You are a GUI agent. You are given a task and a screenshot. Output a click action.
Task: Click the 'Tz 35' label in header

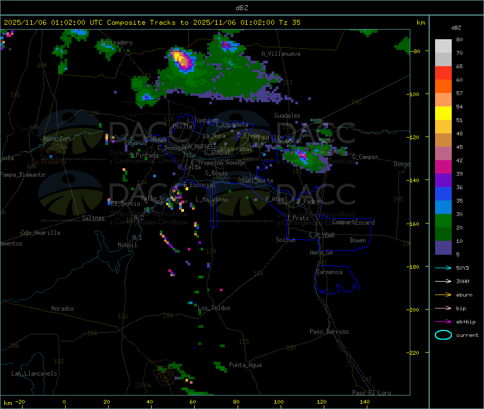pos(289,23)
